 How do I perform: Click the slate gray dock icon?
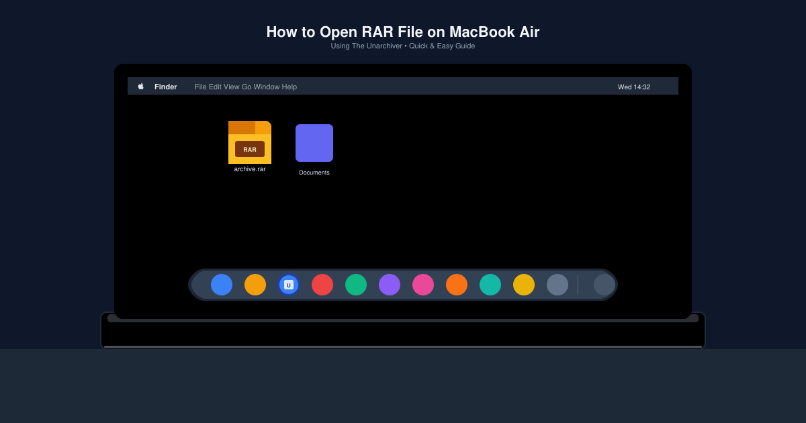point(557,285)
